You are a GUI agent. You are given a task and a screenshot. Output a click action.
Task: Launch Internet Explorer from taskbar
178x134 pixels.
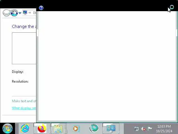click(25, 128)
